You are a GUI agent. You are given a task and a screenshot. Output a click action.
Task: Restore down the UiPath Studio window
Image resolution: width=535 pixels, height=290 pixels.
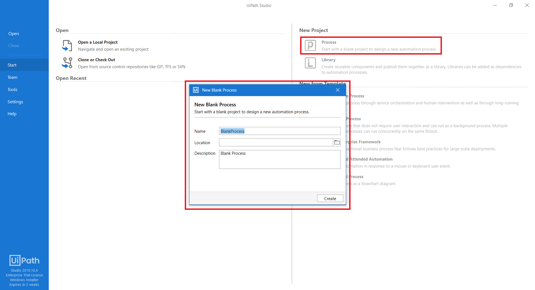pos(511,5)
